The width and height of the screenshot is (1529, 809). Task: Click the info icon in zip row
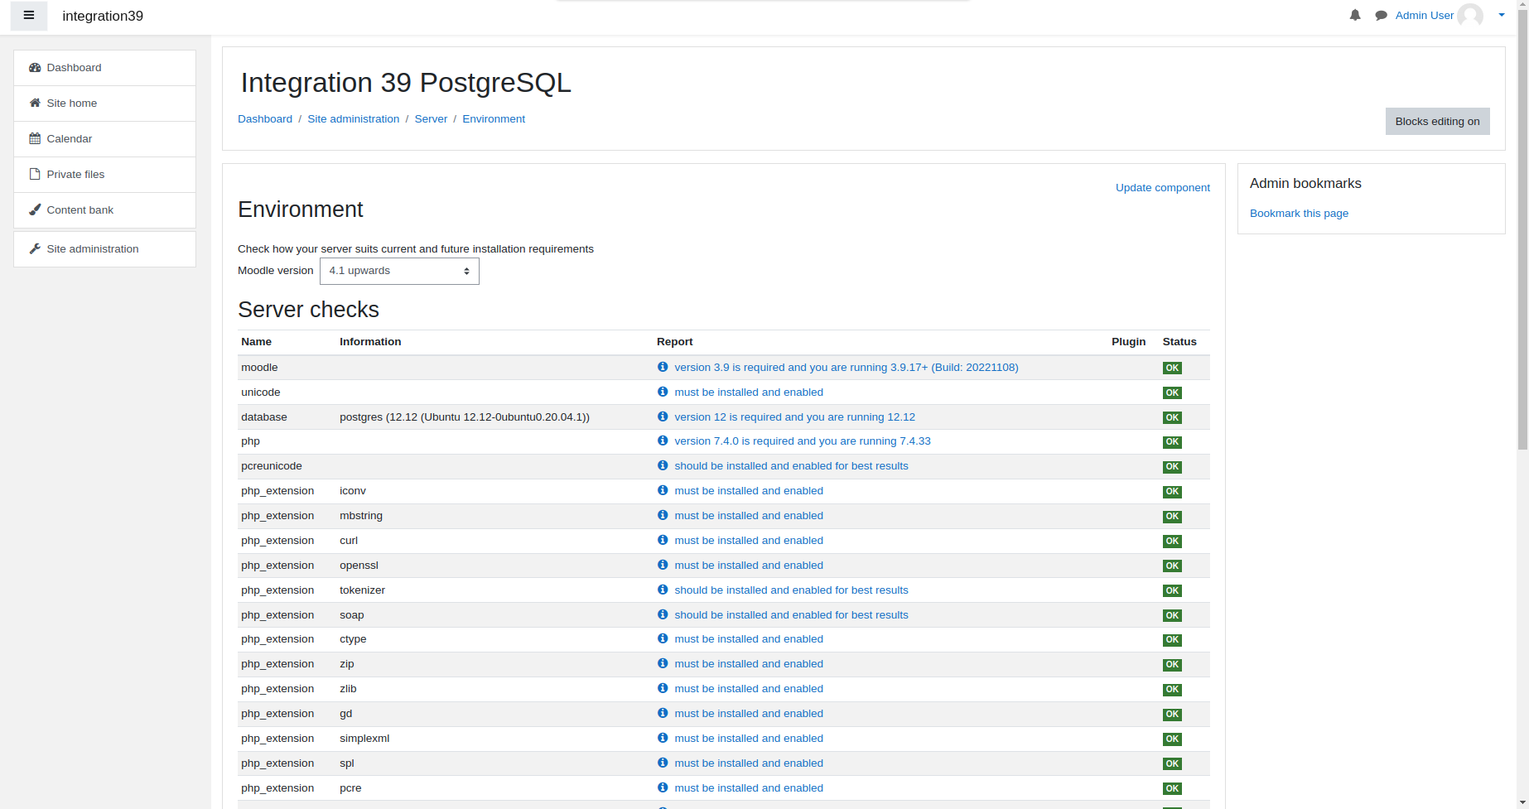663,663
